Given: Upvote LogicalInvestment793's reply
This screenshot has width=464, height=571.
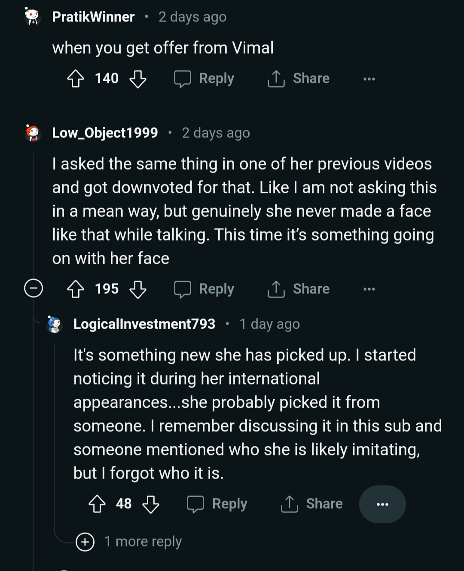Looking at the screenshot, I should [x=97, y=504].
